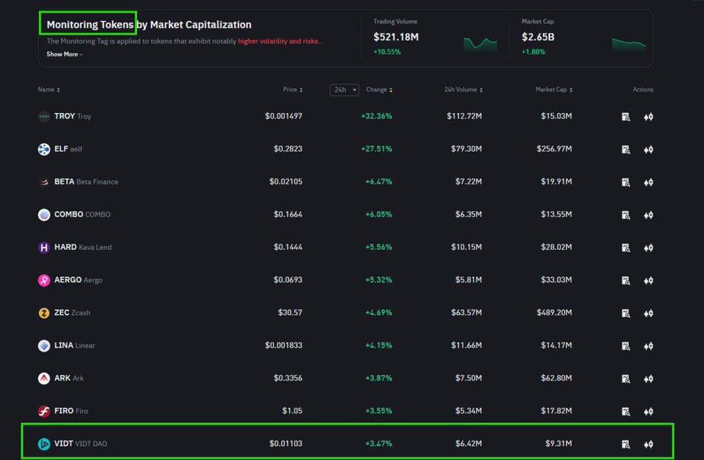This screenshot has width=704, height=460.
Task: Click the $2.65B market cap value
Action: coord(538,37)
